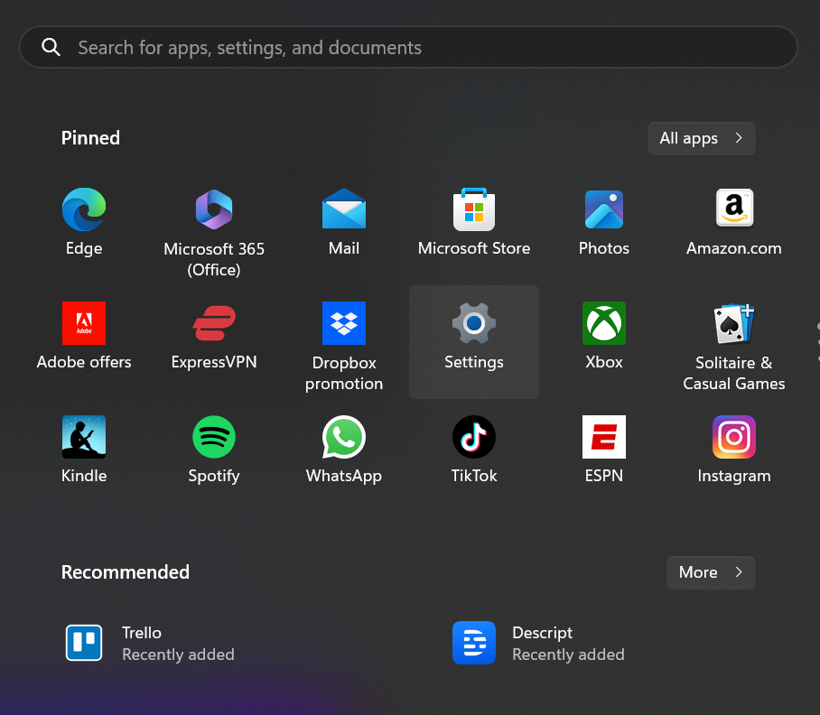Expand the All apps list
820x715 pixels.
pos(701,138)
